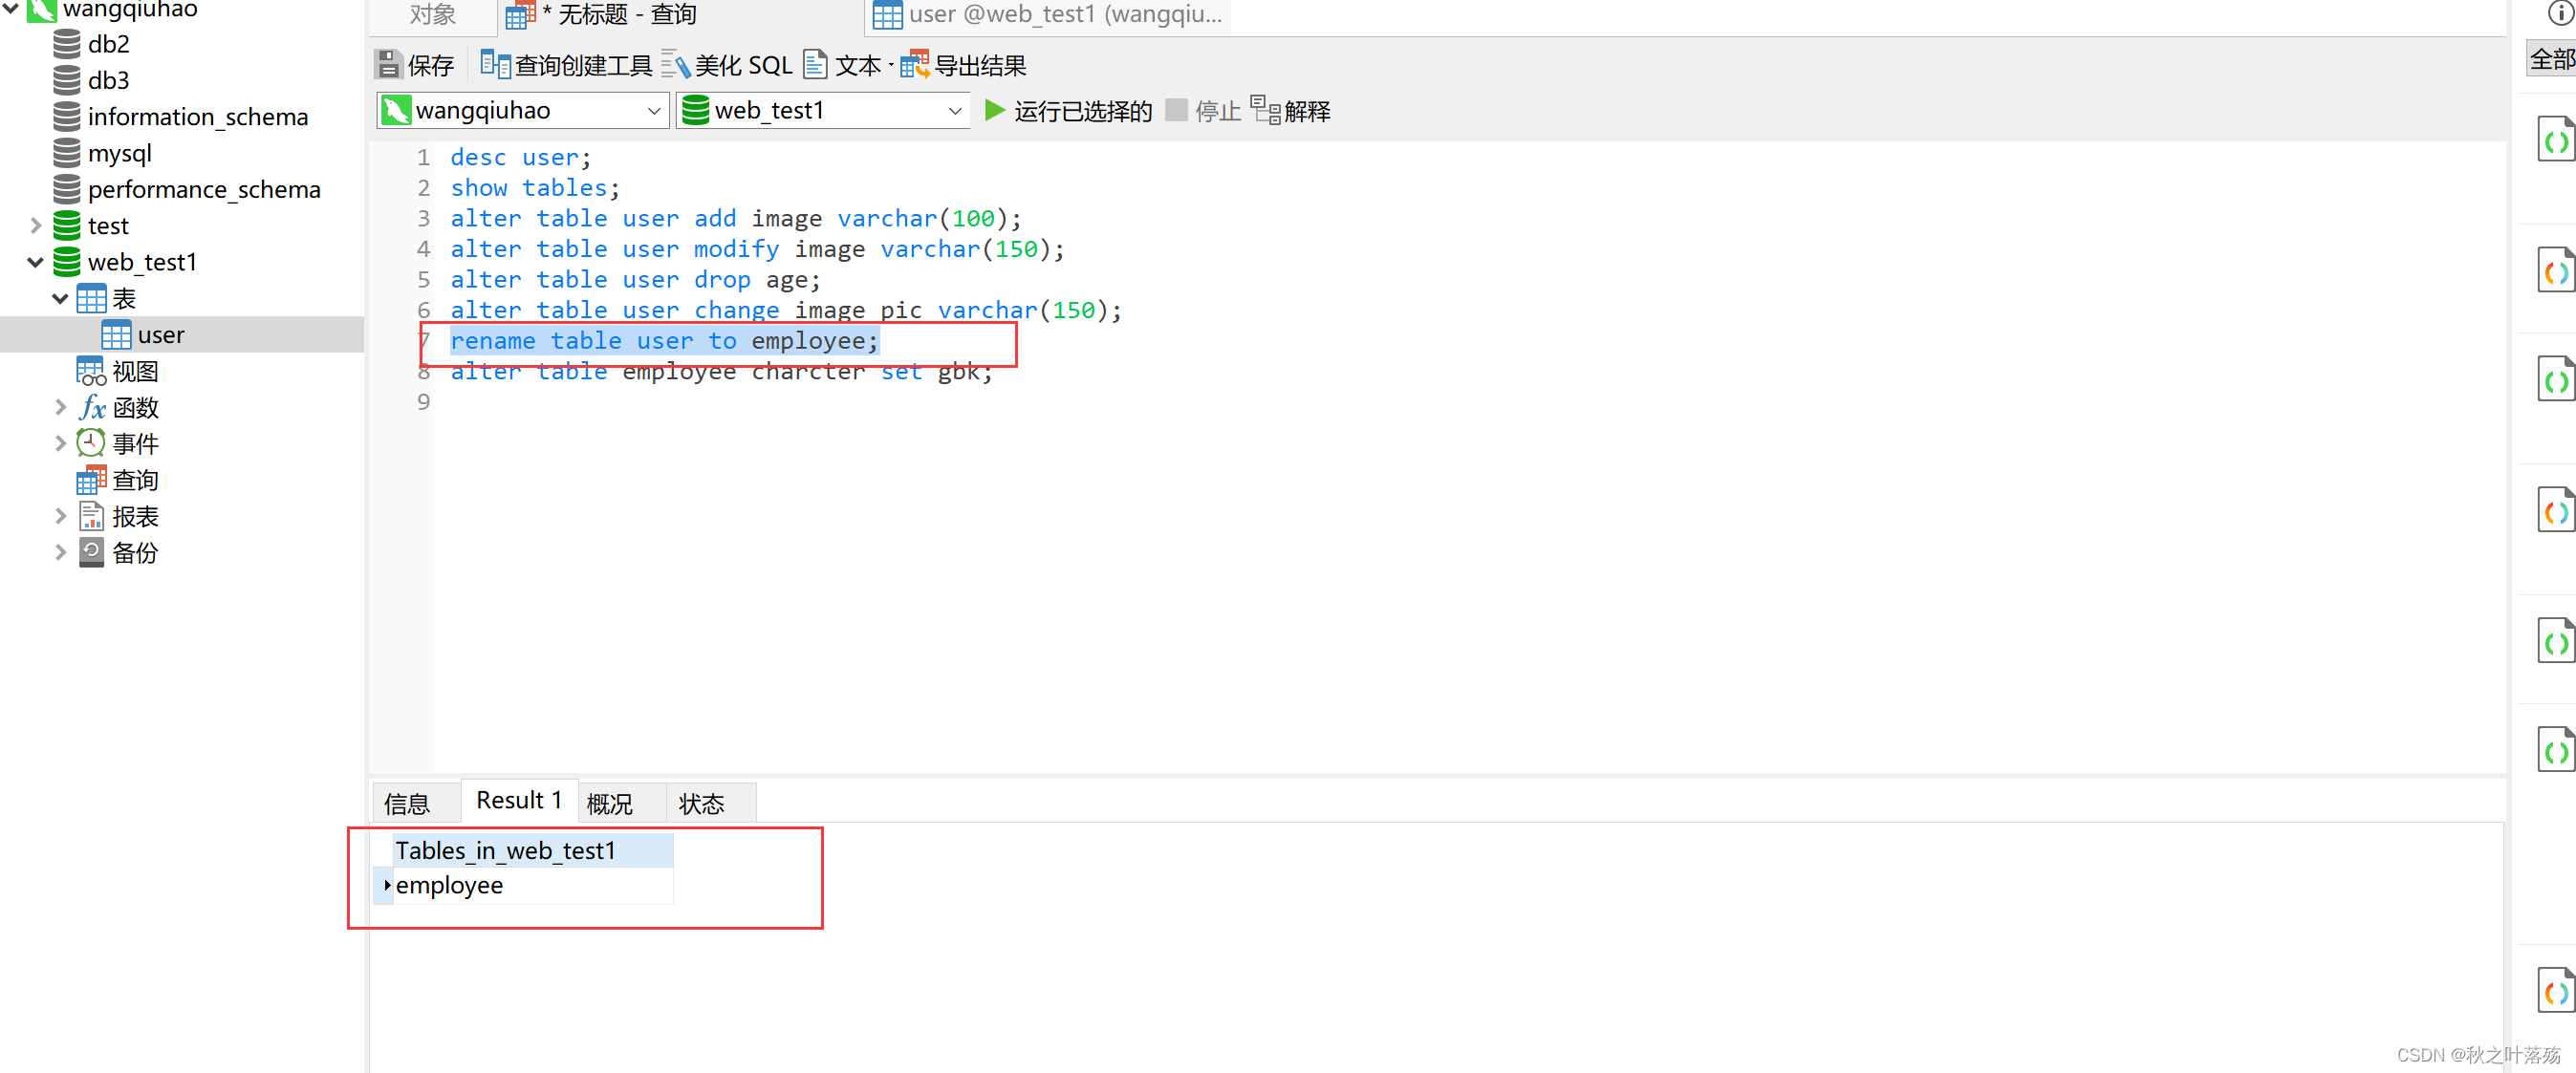Click the 函数 fx icon
This screenshot has width=2576, height=1073.
(92, 407)
